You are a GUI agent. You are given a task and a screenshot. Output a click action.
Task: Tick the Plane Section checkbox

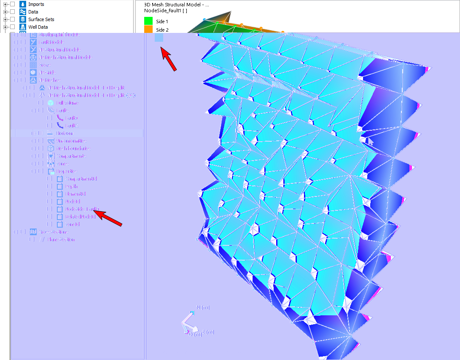pos(32,239)
